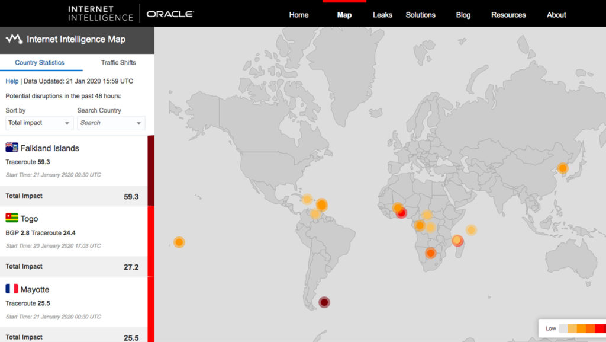The width and height of the screenshot is (606, 342).
Task: Select the pale marker in the Indian Ocean
Action: point(471,230)
